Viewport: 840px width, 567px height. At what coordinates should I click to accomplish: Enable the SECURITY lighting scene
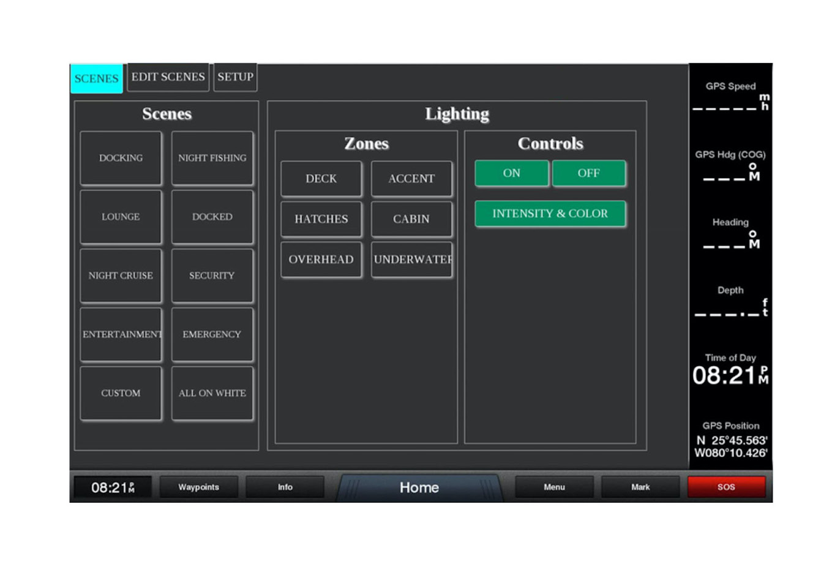click(212, 276)
